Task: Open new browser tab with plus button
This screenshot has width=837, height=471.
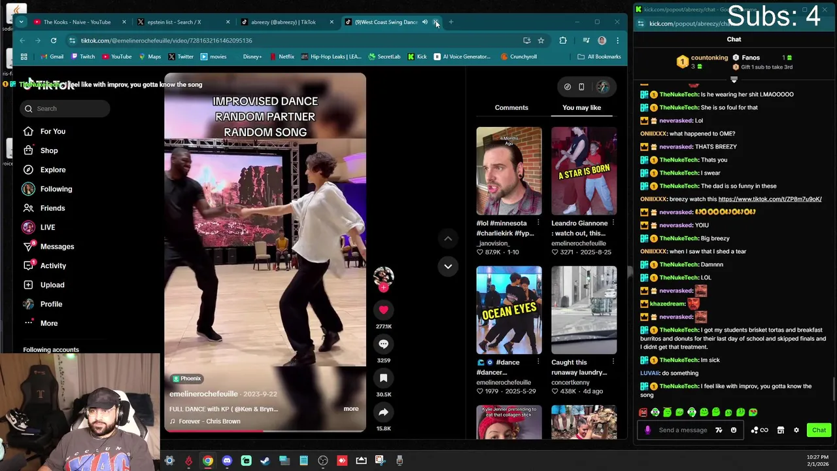Action: tap(451, 22)
